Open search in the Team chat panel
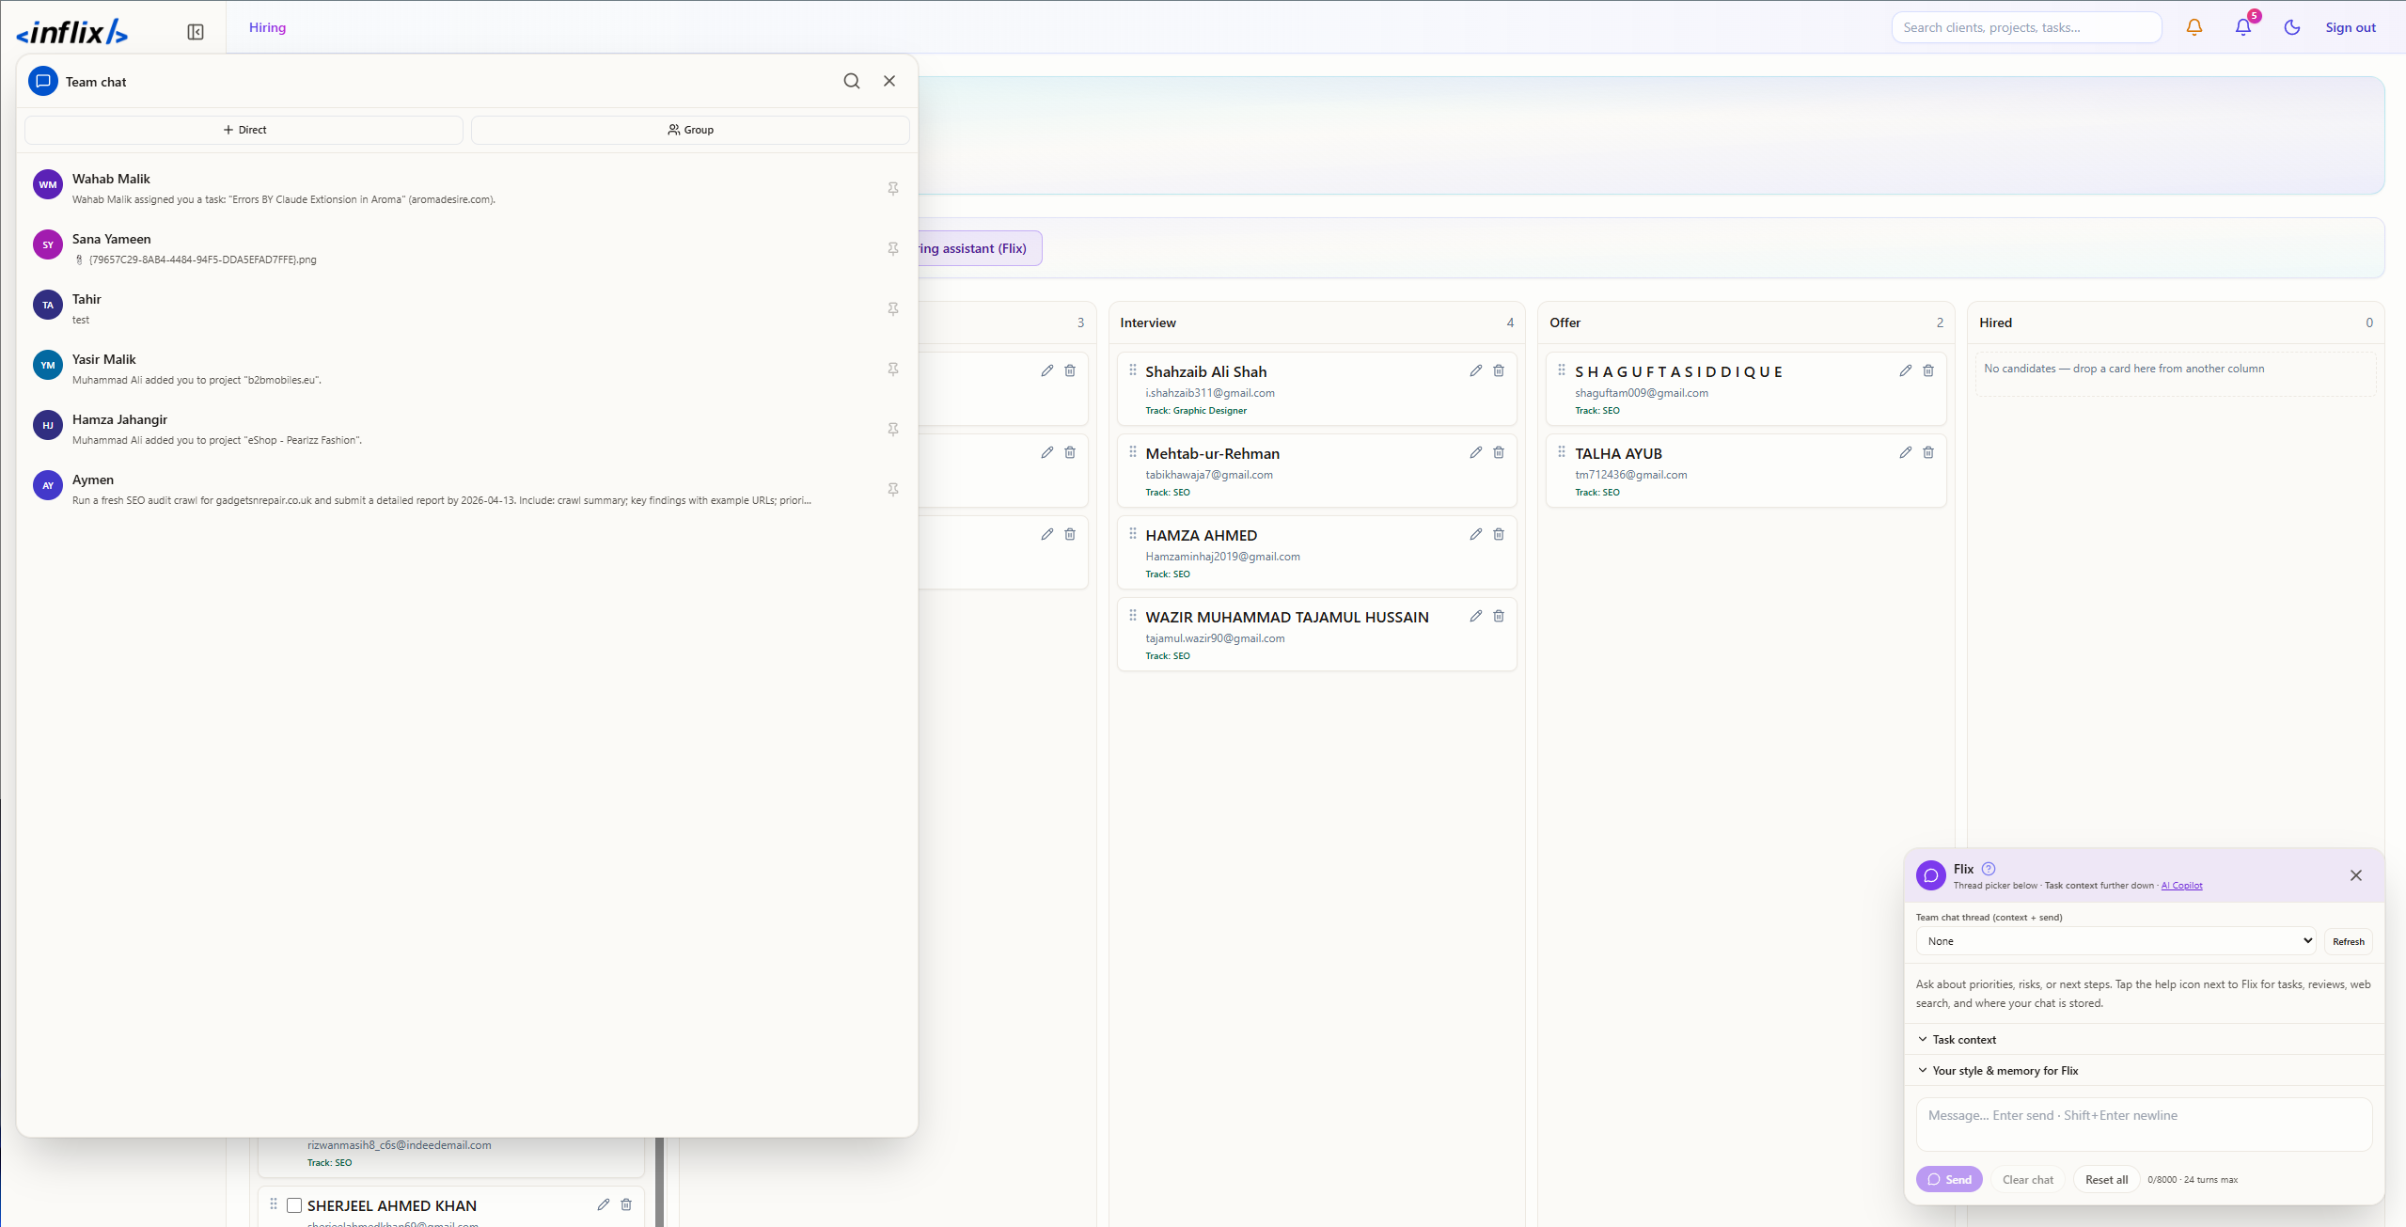2406x1227 pixels. coord(852,81)
